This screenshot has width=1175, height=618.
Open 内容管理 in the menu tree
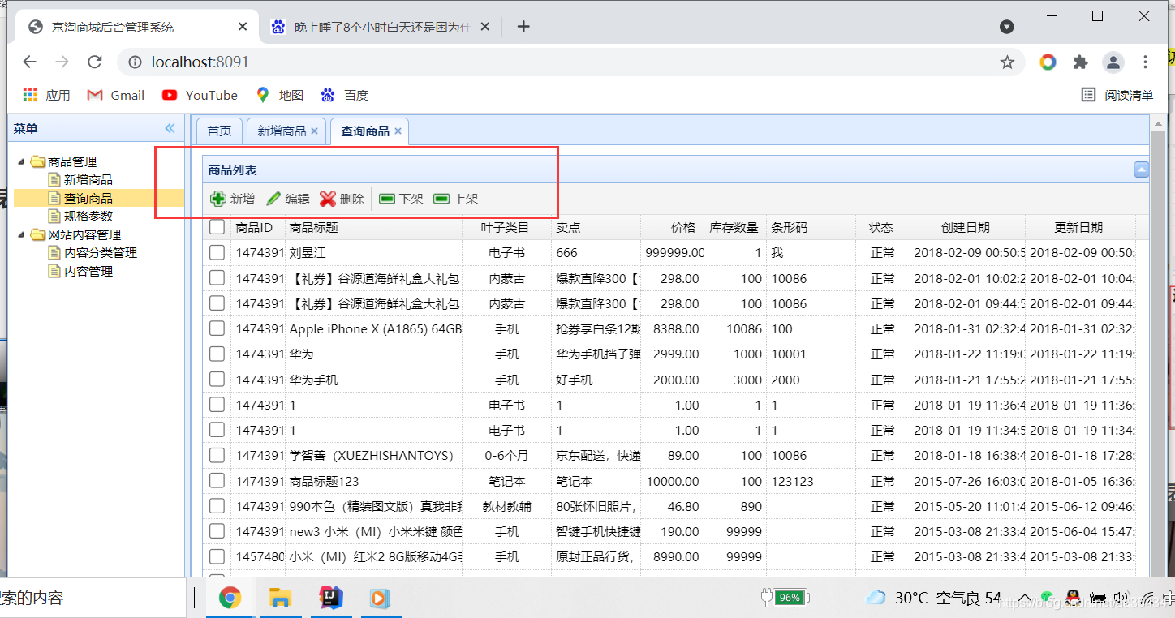(x=88, y=271)
